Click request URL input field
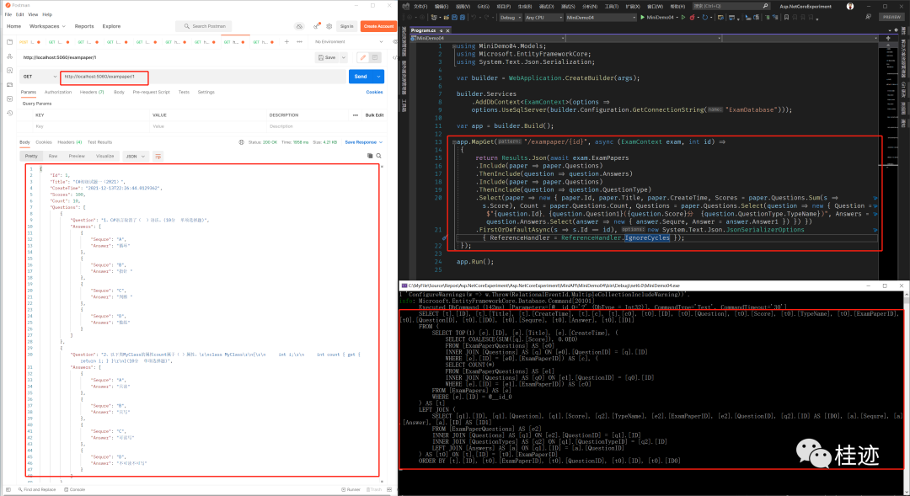The image size is (910, 496). (204, 77)
